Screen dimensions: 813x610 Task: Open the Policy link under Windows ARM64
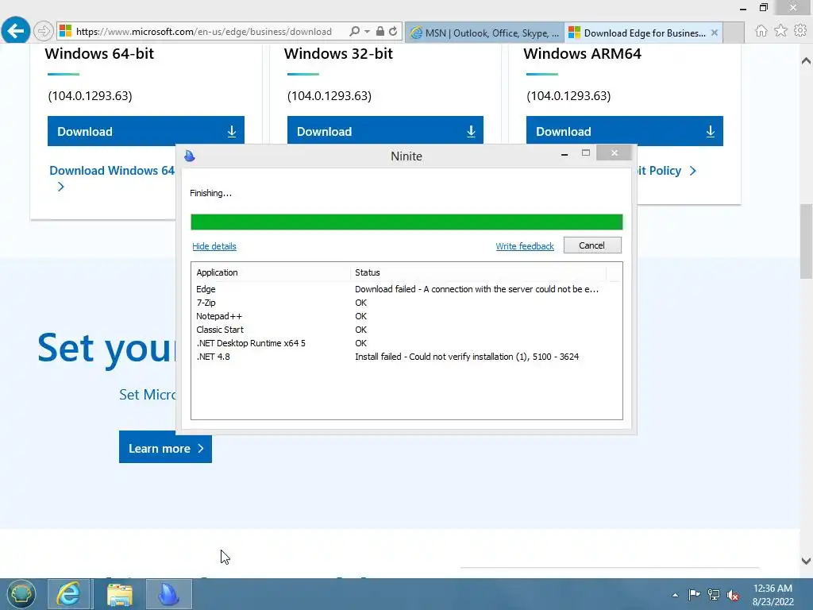pyautogui.click(x=667, y=171)
